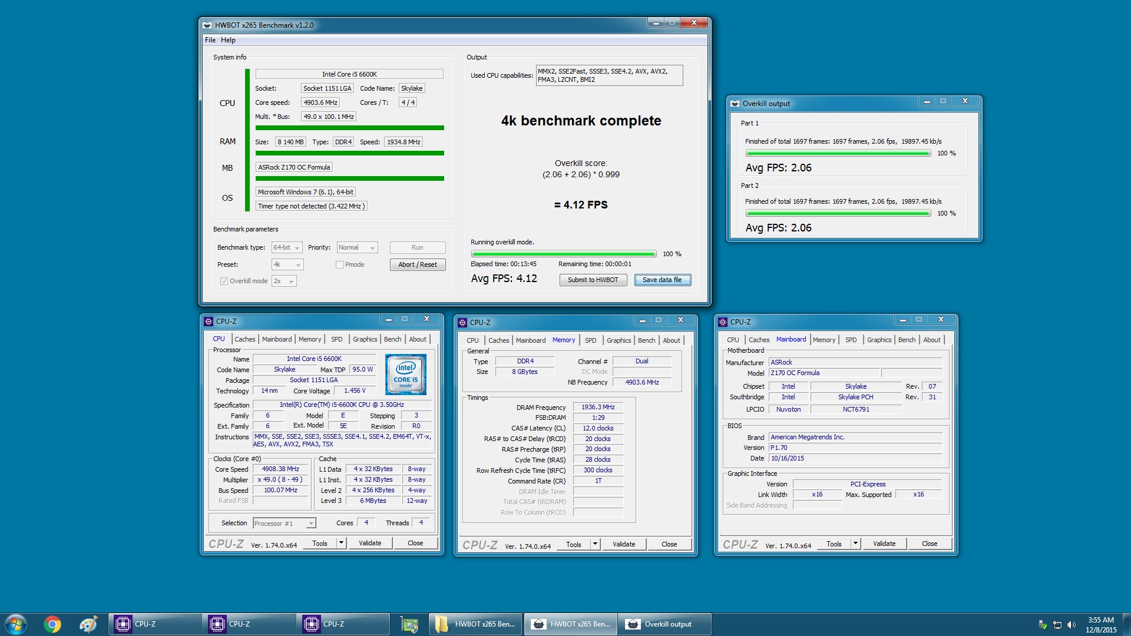The height and width of the screenshot is (636, 1131).
Task: Click the Intel Core i5 inside logo
Action: [x=406, y=375]
